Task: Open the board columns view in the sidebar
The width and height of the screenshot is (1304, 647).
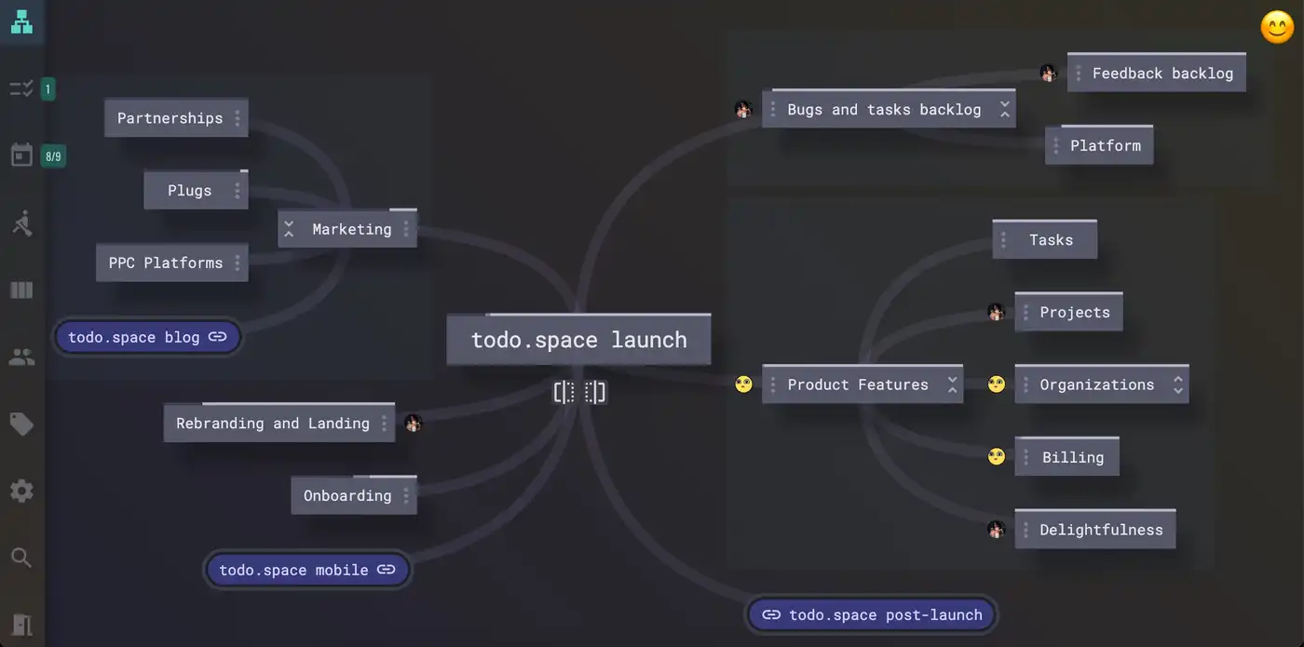Action: 20,290
